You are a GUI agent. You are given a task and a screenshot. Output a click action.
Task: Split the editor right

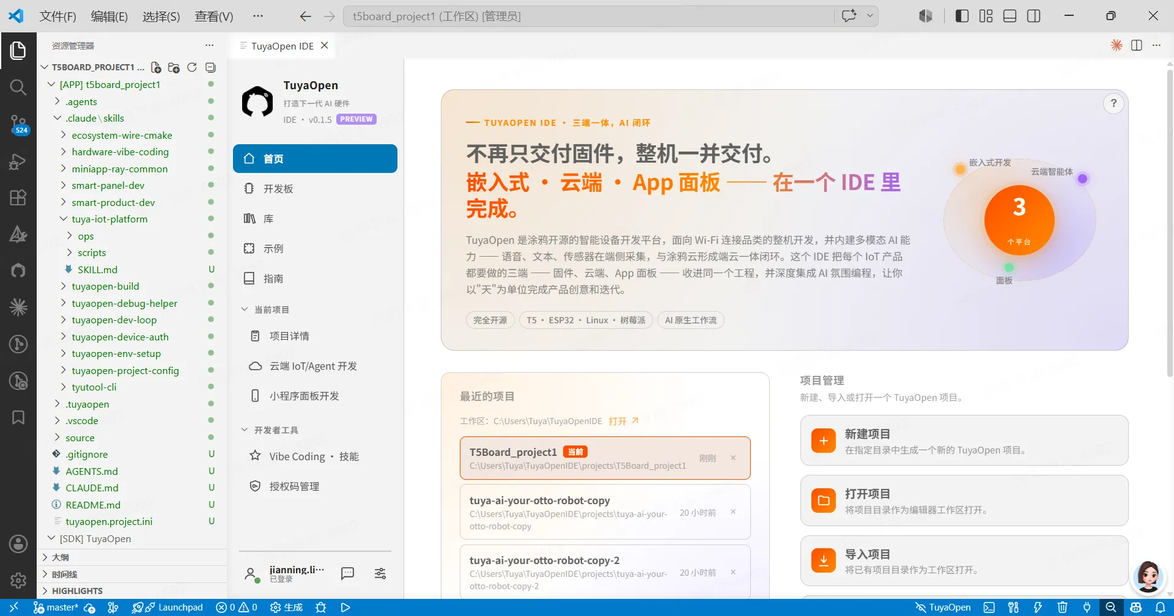[1137, 45]
